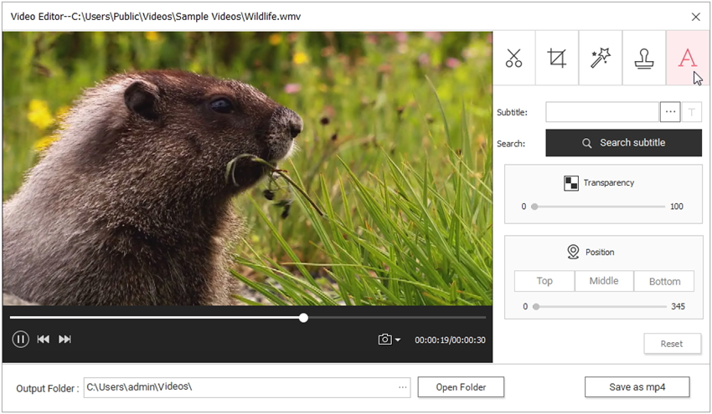The height and width of the screenshot is (414, 712).
Task: Skip to next frame button
Action: (64, 339)
